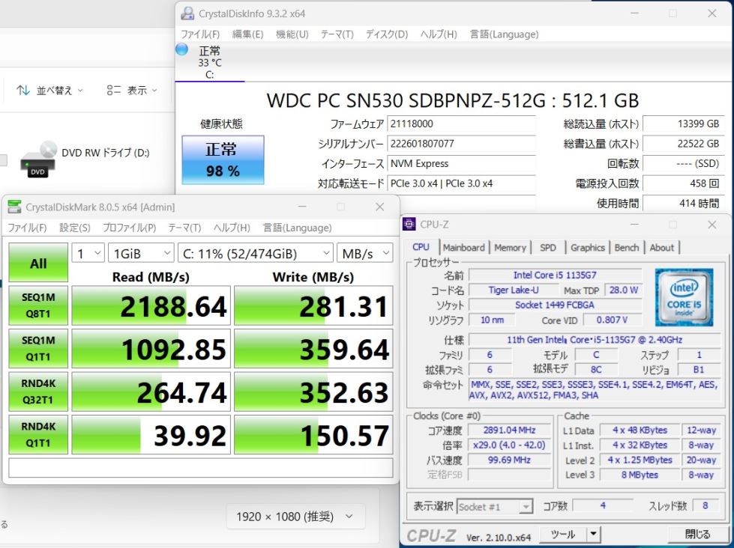Screen dimensions: 734x548
Task: Click the 正常 98 % health status button
Action: [223, 160]
